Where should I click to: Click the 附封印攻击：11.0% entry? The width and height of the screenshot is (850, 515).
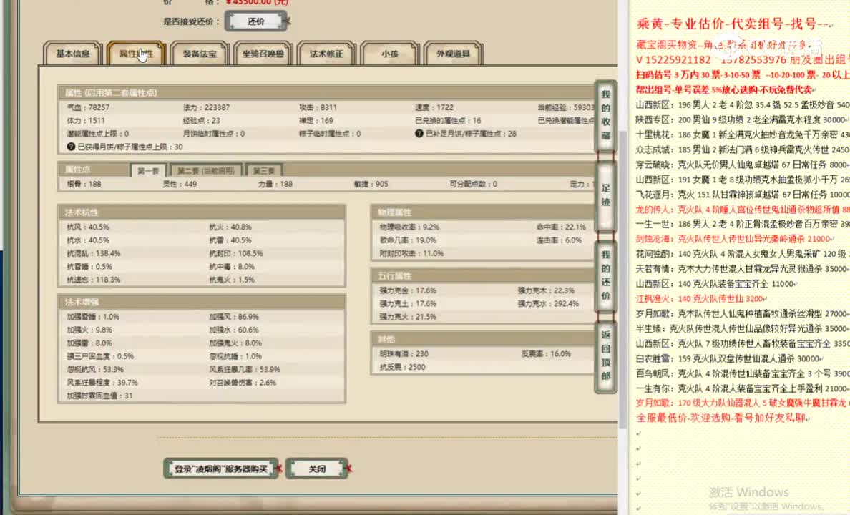411,253
